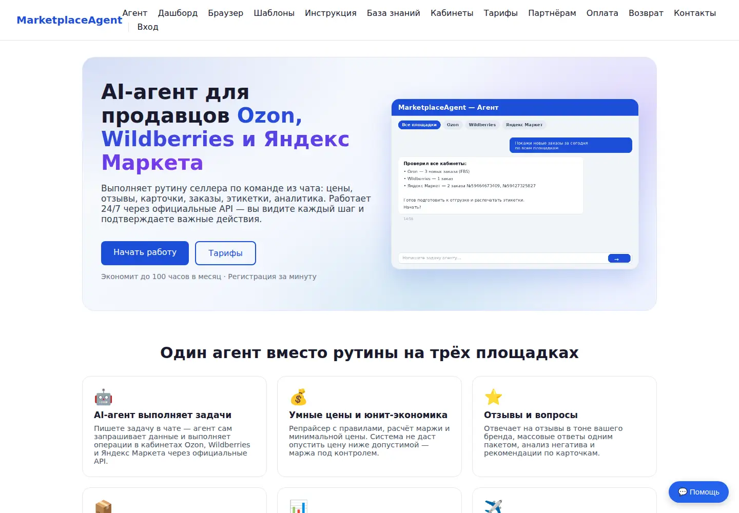739x513 pixels.
Task: Click the Покажи новые заказы за сегодня message bubble
Action: click(571, 145)
